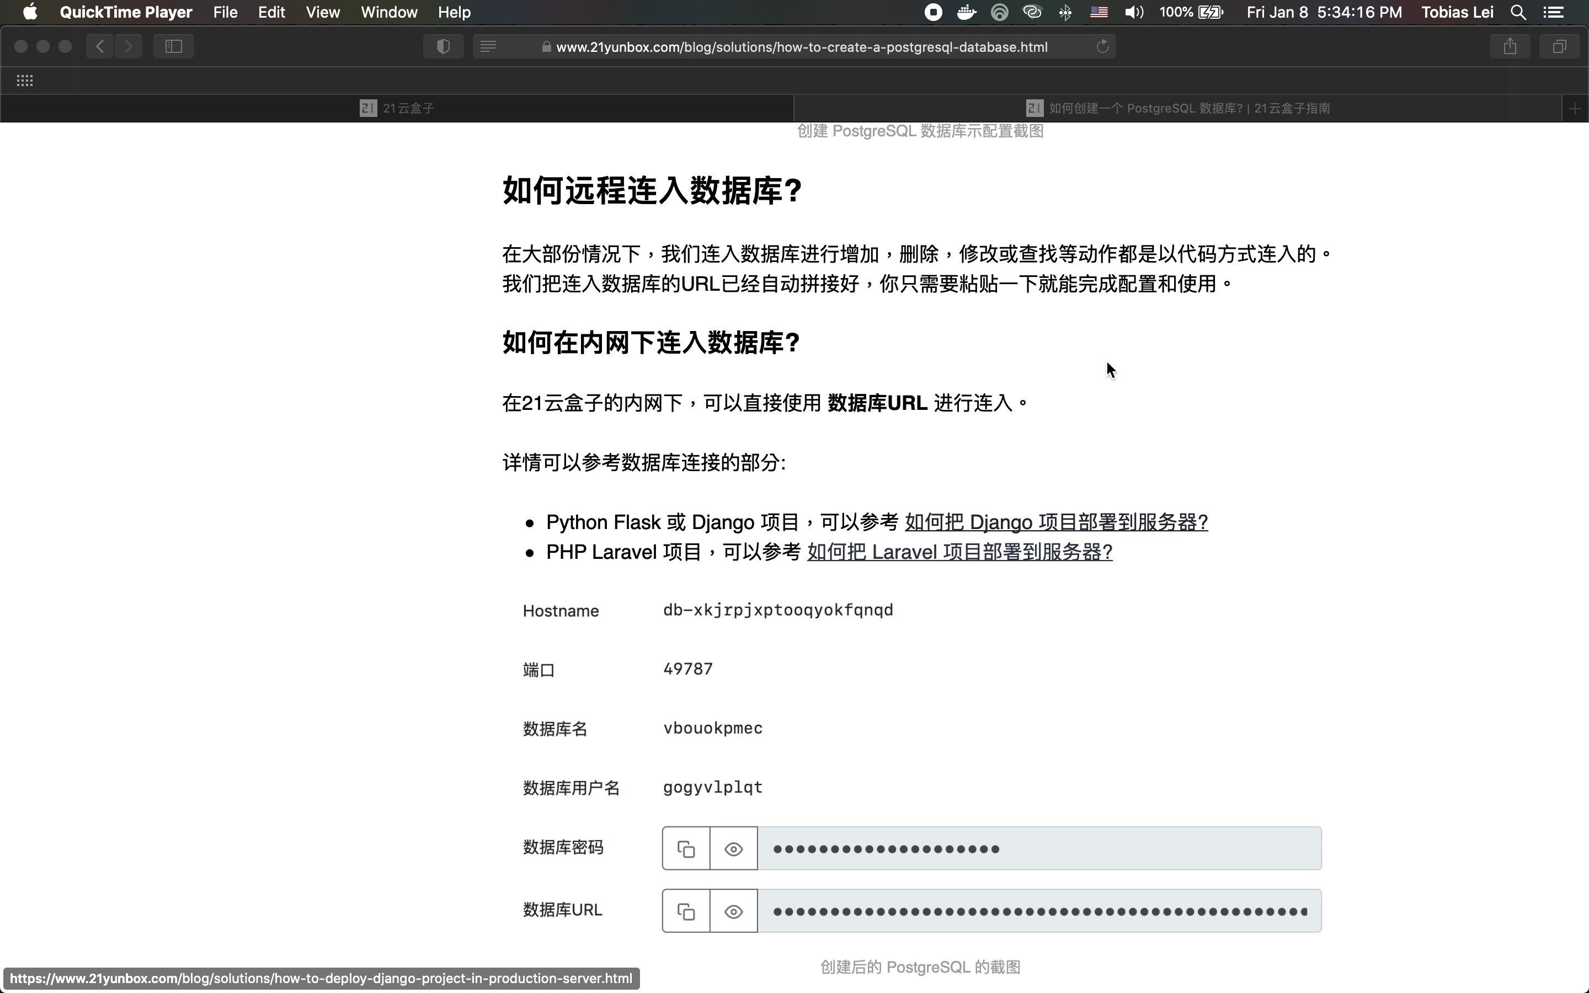Screen dimensions: 1589x993
Task: Open link 如何把 Laravel 项目部署到服务器?
Action: tap(959, 552)
